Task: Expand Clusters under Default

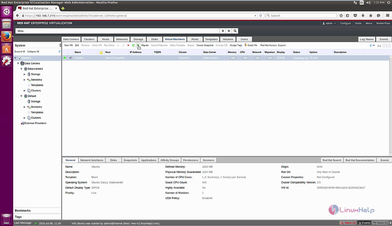Action: tap(25, 118)
